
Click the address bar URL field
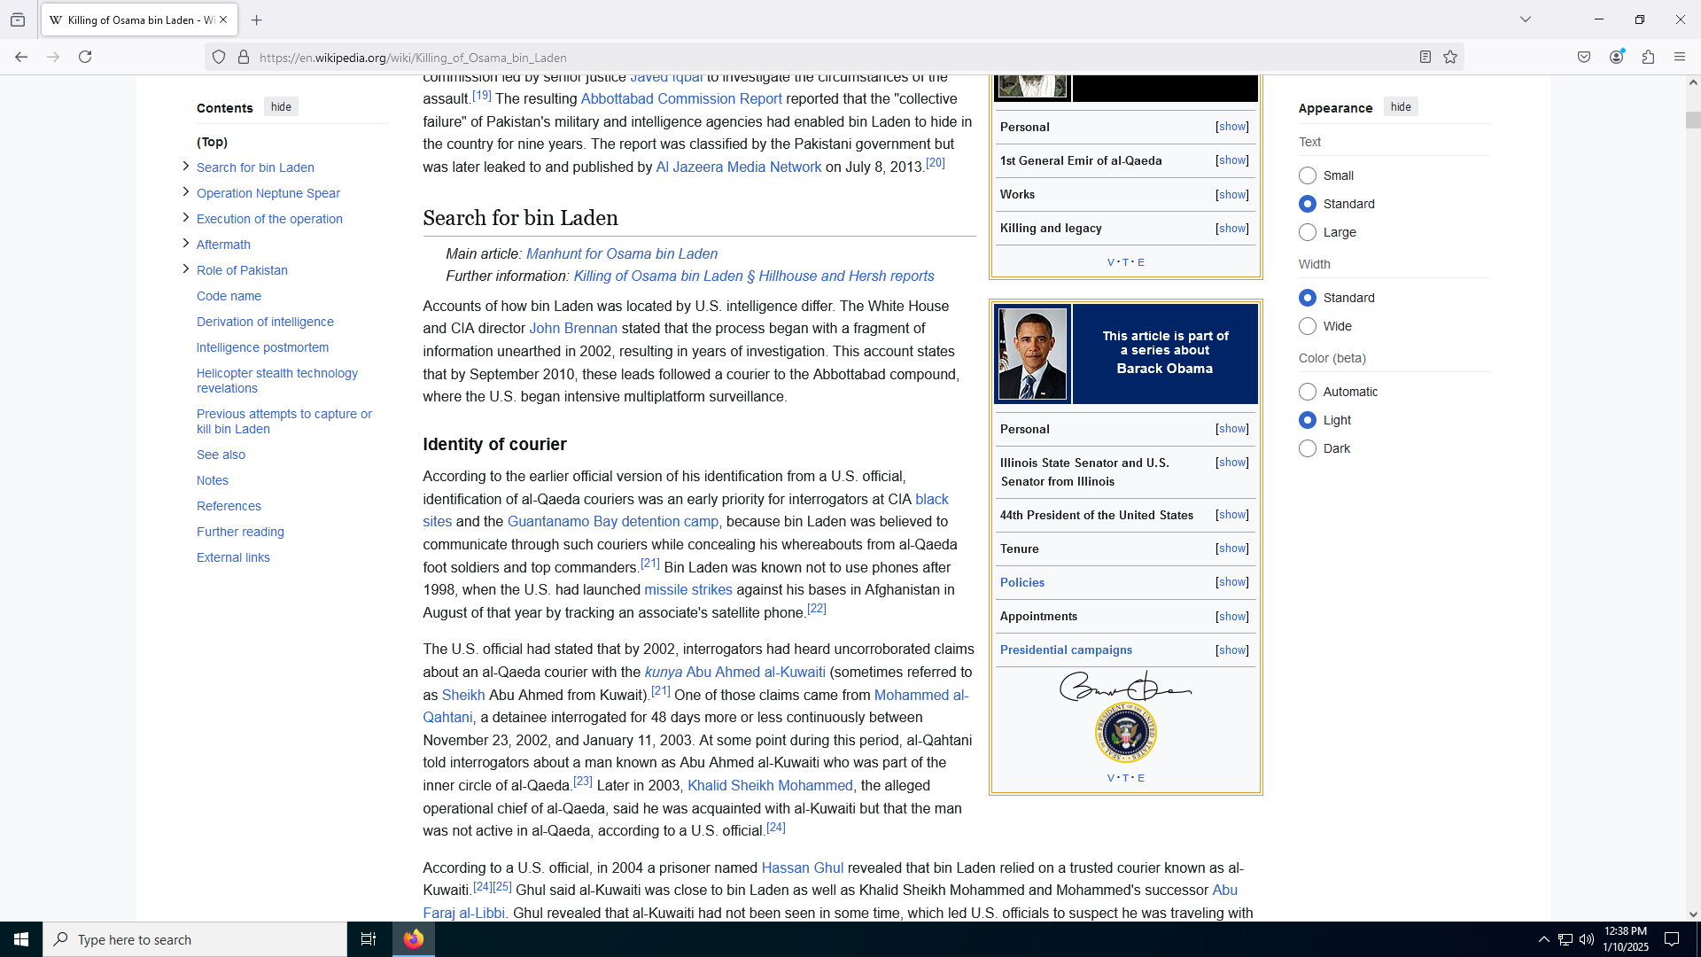[833, 58]
